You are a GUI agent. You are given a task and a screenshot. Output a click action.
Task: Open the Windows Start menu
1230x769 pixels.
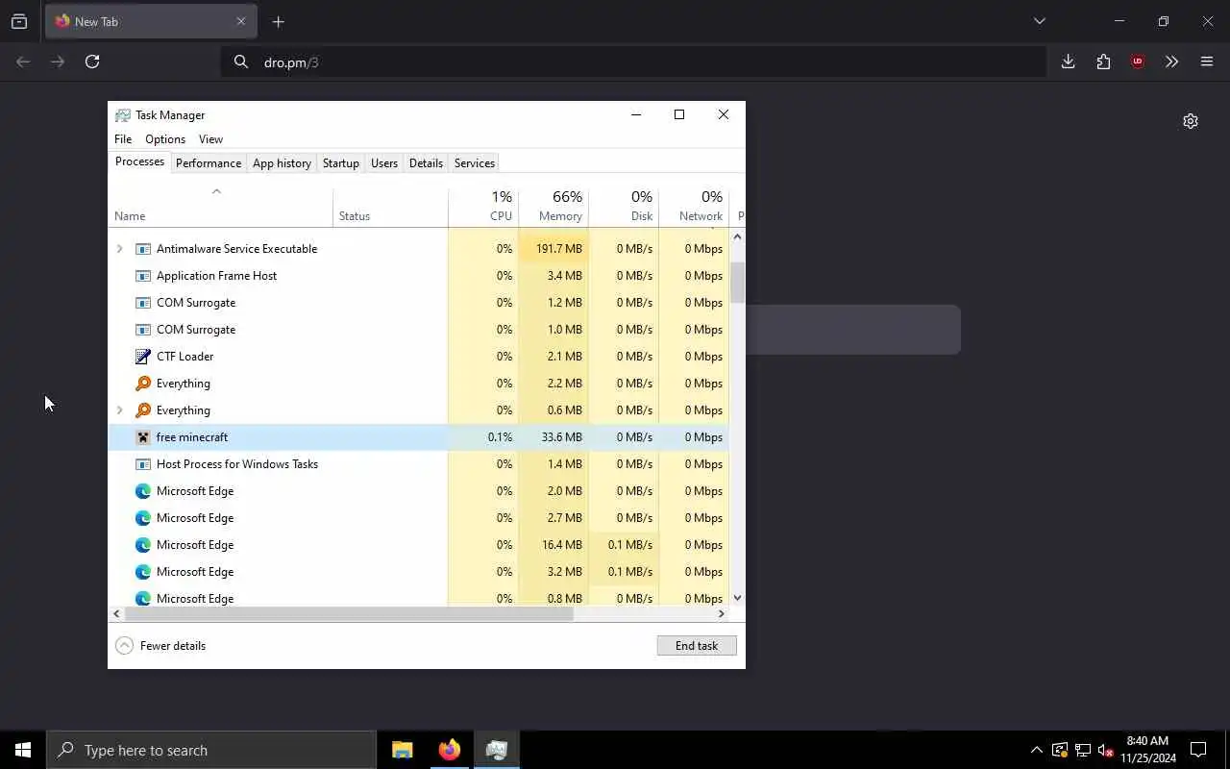coord(23,750)
